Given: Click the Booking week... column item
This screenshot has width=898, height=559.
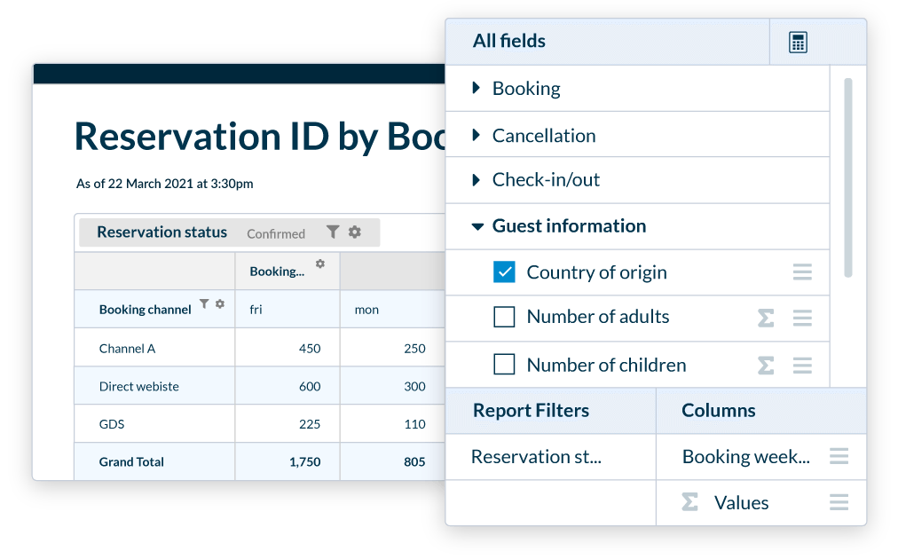Looking at the screenshot, I should tap(745, 457).
